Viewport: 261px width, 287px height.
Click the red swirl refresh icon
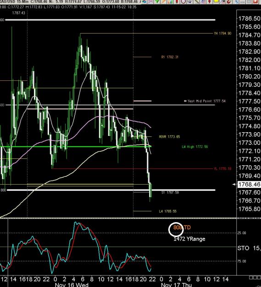[x=228, y=1]
